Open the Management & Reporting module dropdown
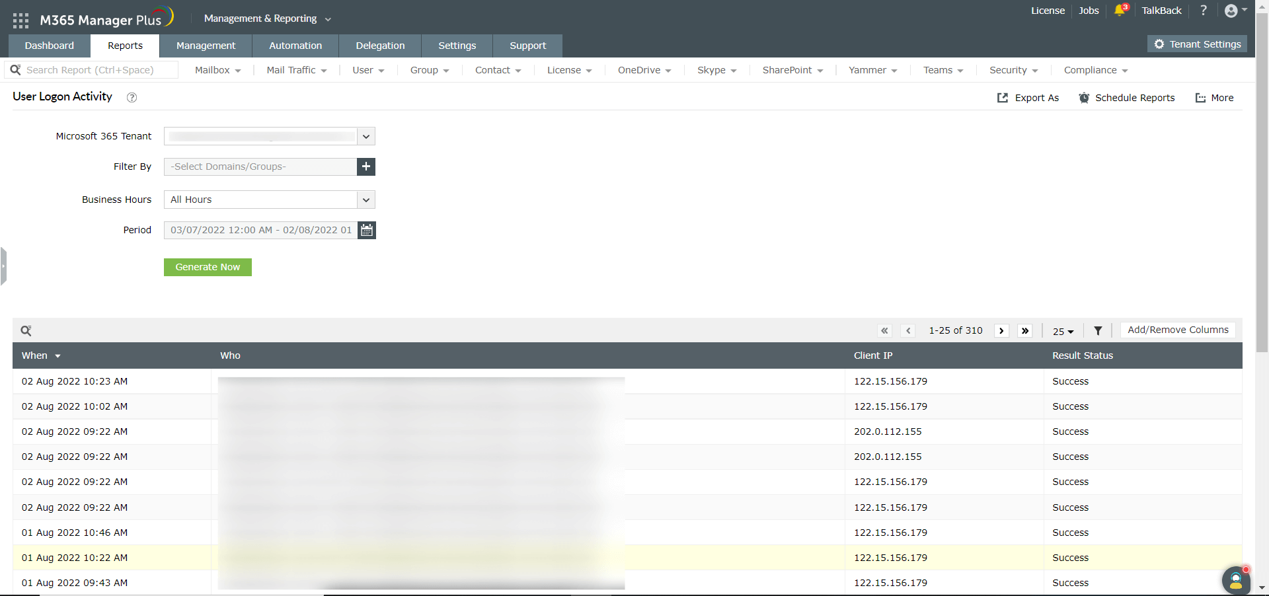This screenshot has height=596, width=1269. 268,19
